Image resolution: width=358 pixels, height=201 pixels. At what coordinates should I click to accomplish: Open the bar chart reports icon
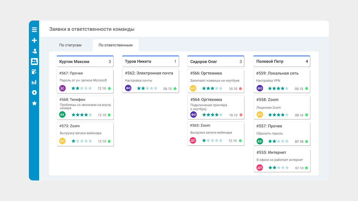click(x=34, y=82)
